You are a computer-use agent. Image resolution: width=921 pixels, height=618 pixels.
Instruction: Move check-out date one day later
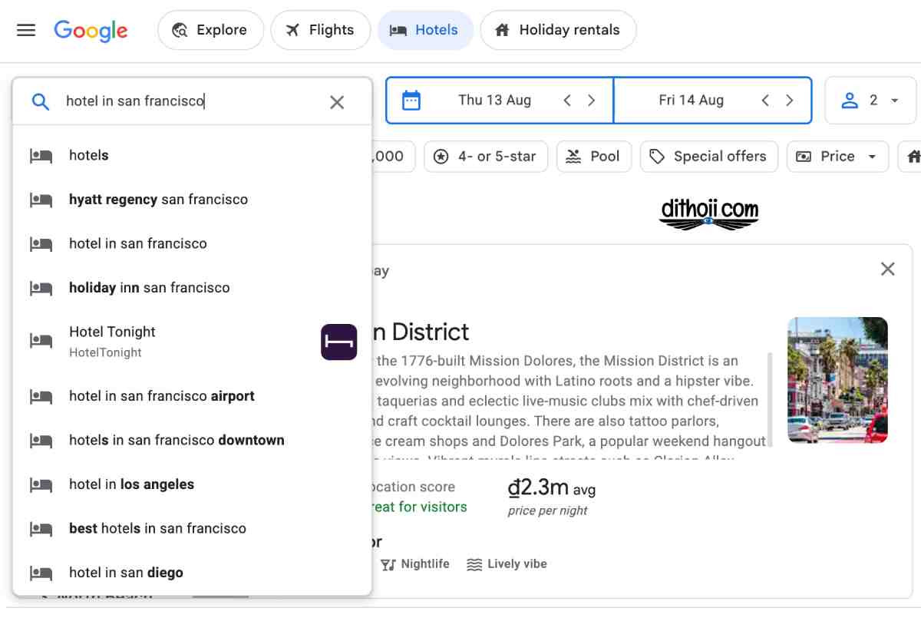790,101
